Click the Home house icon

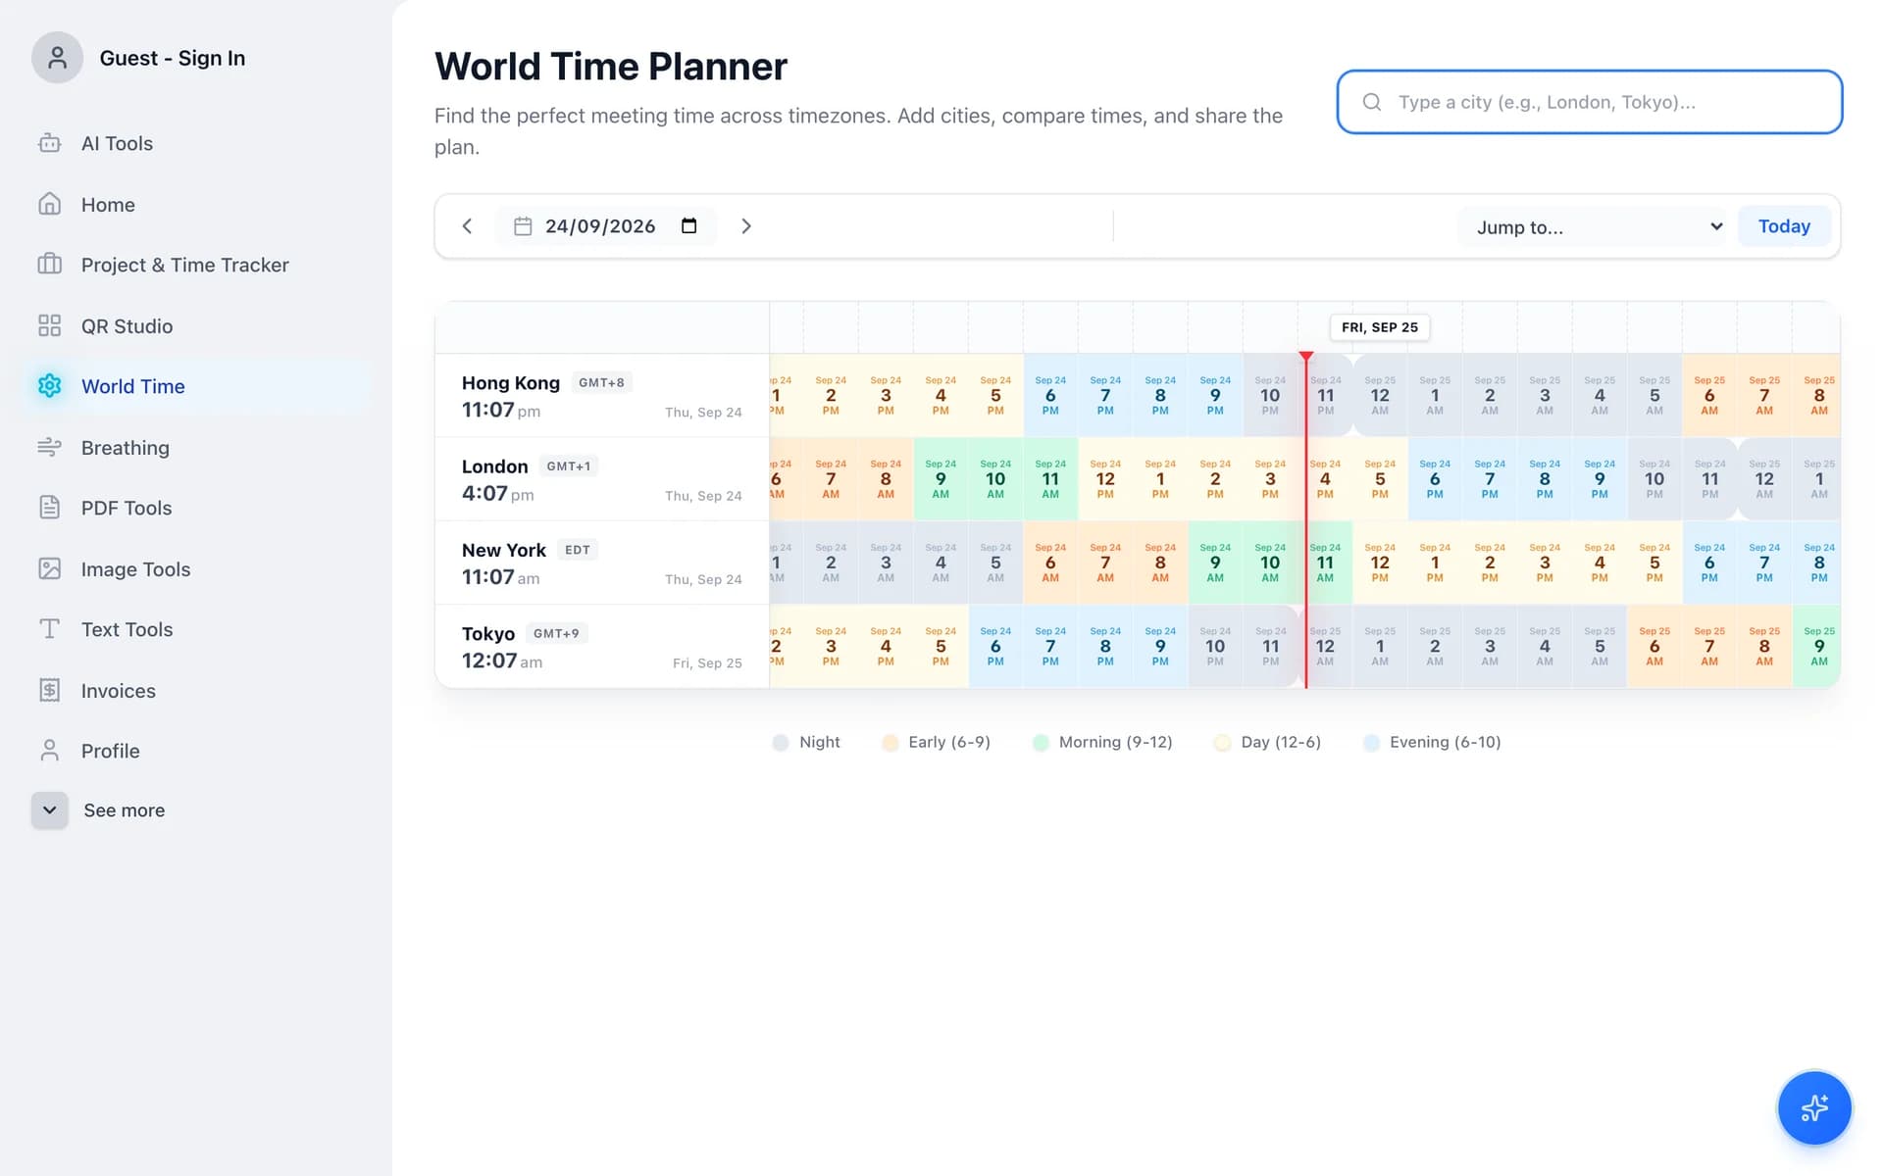[50, 204]
